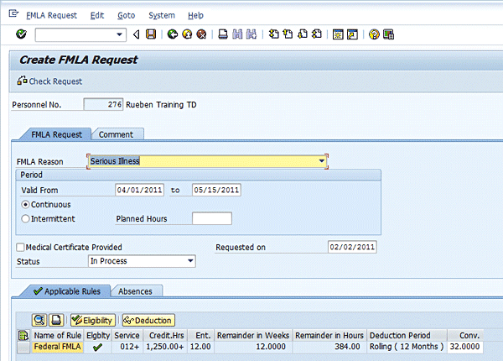
Task: Open the command field dropdown arrow
Action: point(119,34)
